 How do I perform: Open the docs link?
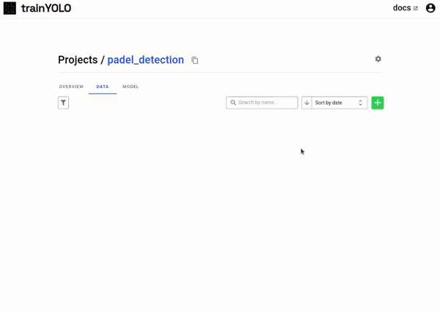[402, 8]
